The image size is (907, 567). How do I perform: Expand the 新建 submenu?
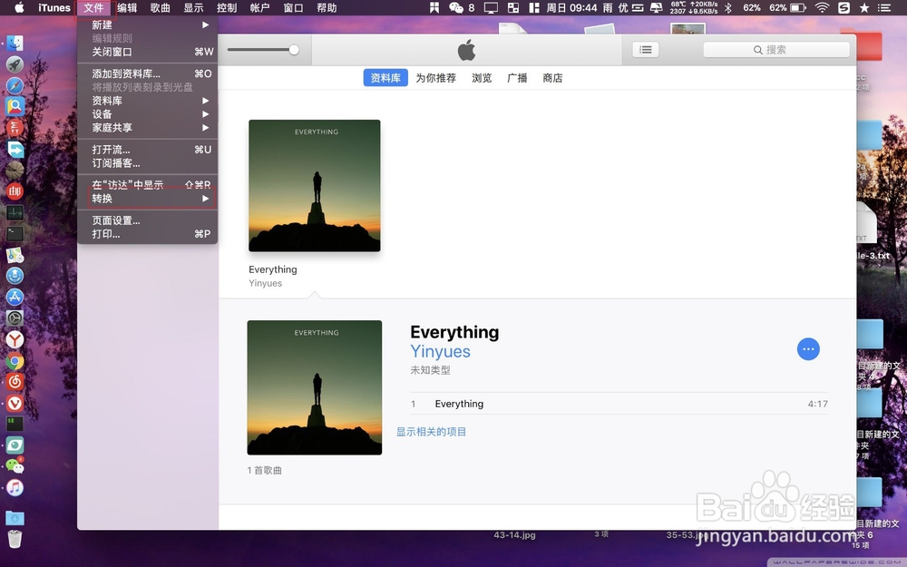coord(148,24)
